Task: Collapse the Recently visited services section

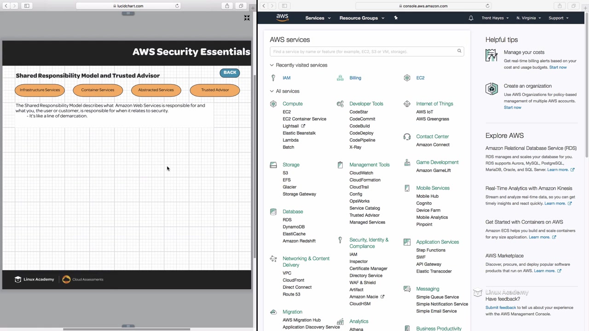Action: pos(272,65)
